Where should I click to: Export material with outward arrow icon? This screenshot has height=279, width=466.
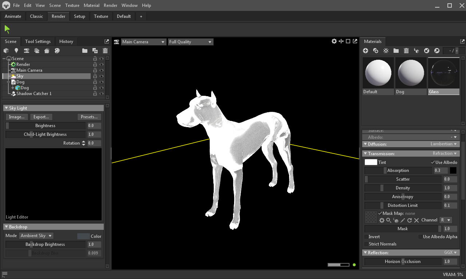437,51
